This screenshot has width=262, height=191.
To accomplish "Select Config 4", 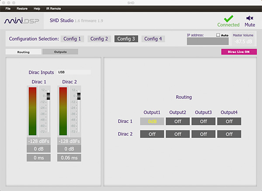I will click(x=153, y=39).
